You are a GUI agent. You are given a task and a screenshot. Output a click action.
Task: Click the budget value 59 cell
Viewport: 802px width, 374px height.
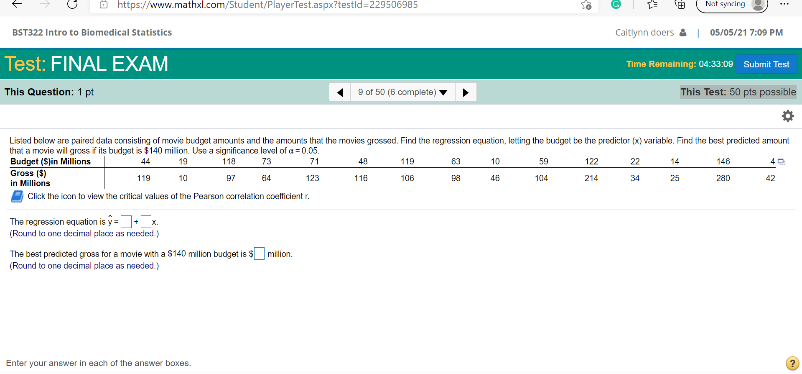click(x=543, y=161)
